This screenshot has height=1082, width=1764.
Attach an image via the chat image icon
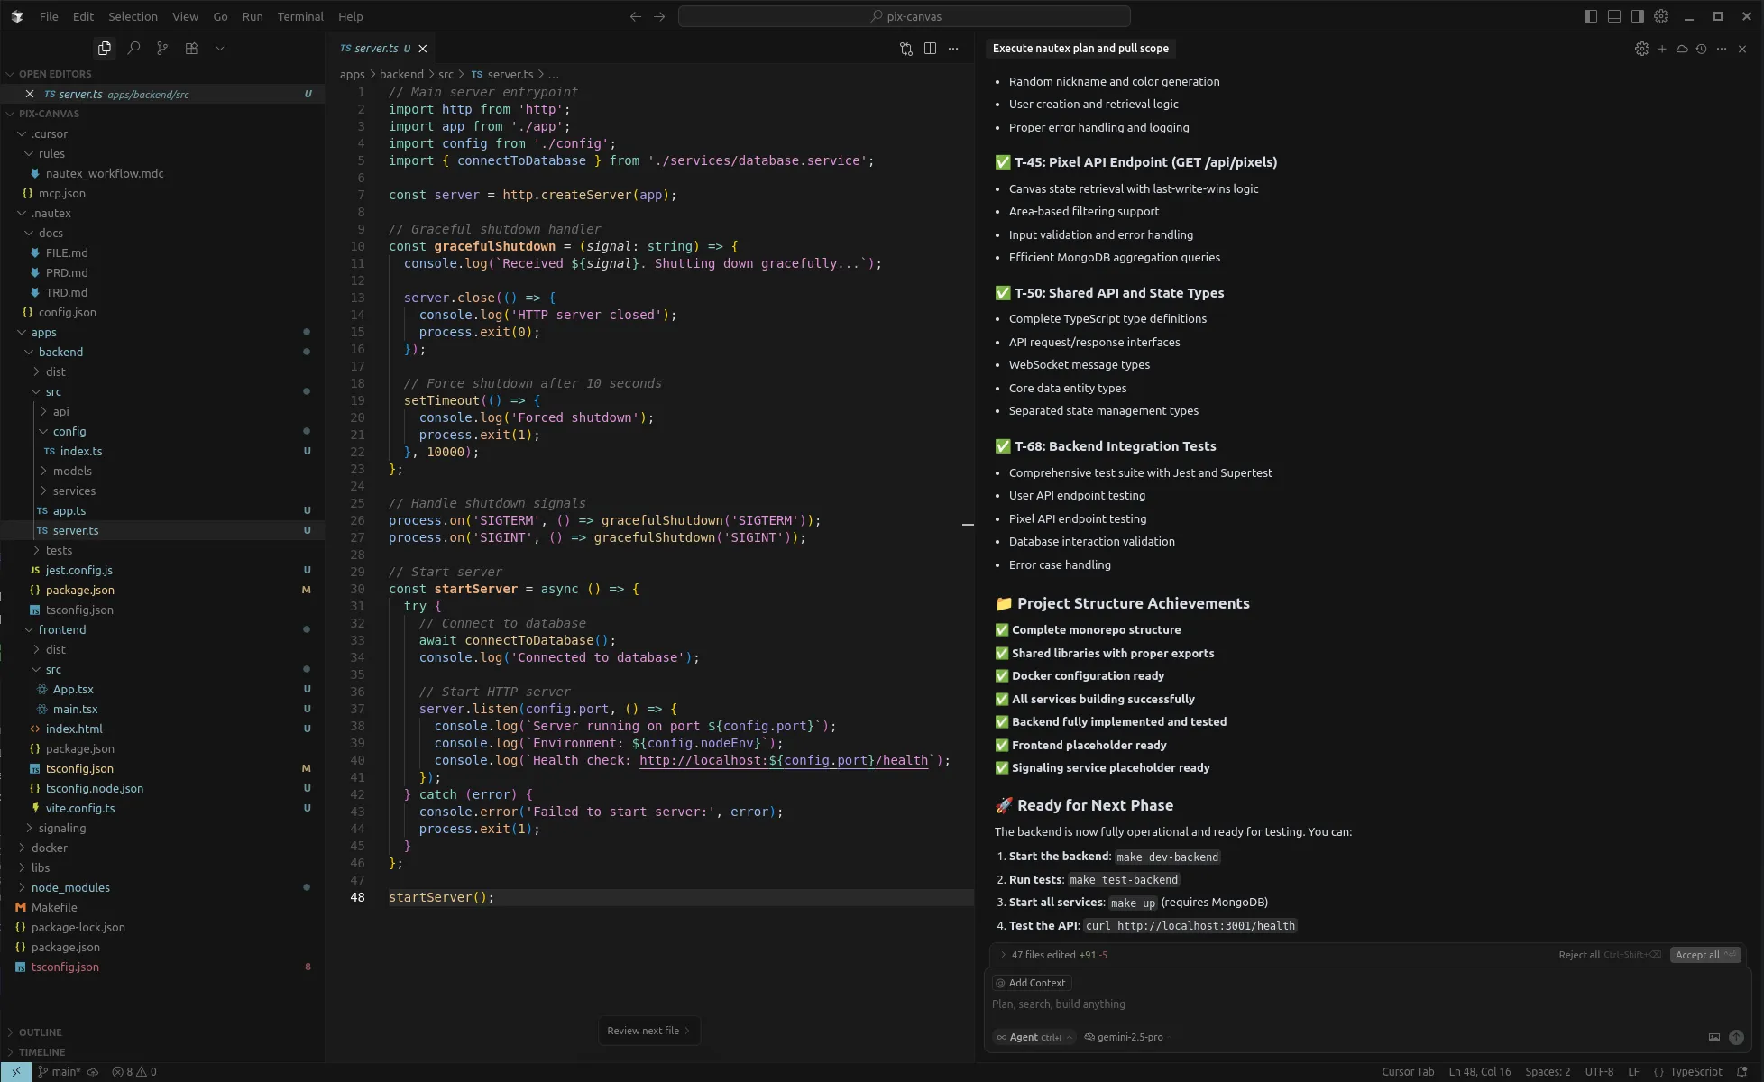point(1713,1037)
